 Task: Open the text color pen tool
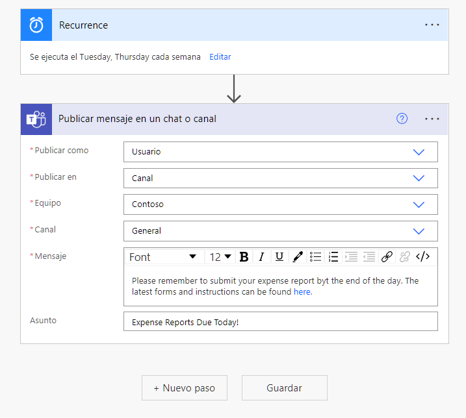click(298, 257)
